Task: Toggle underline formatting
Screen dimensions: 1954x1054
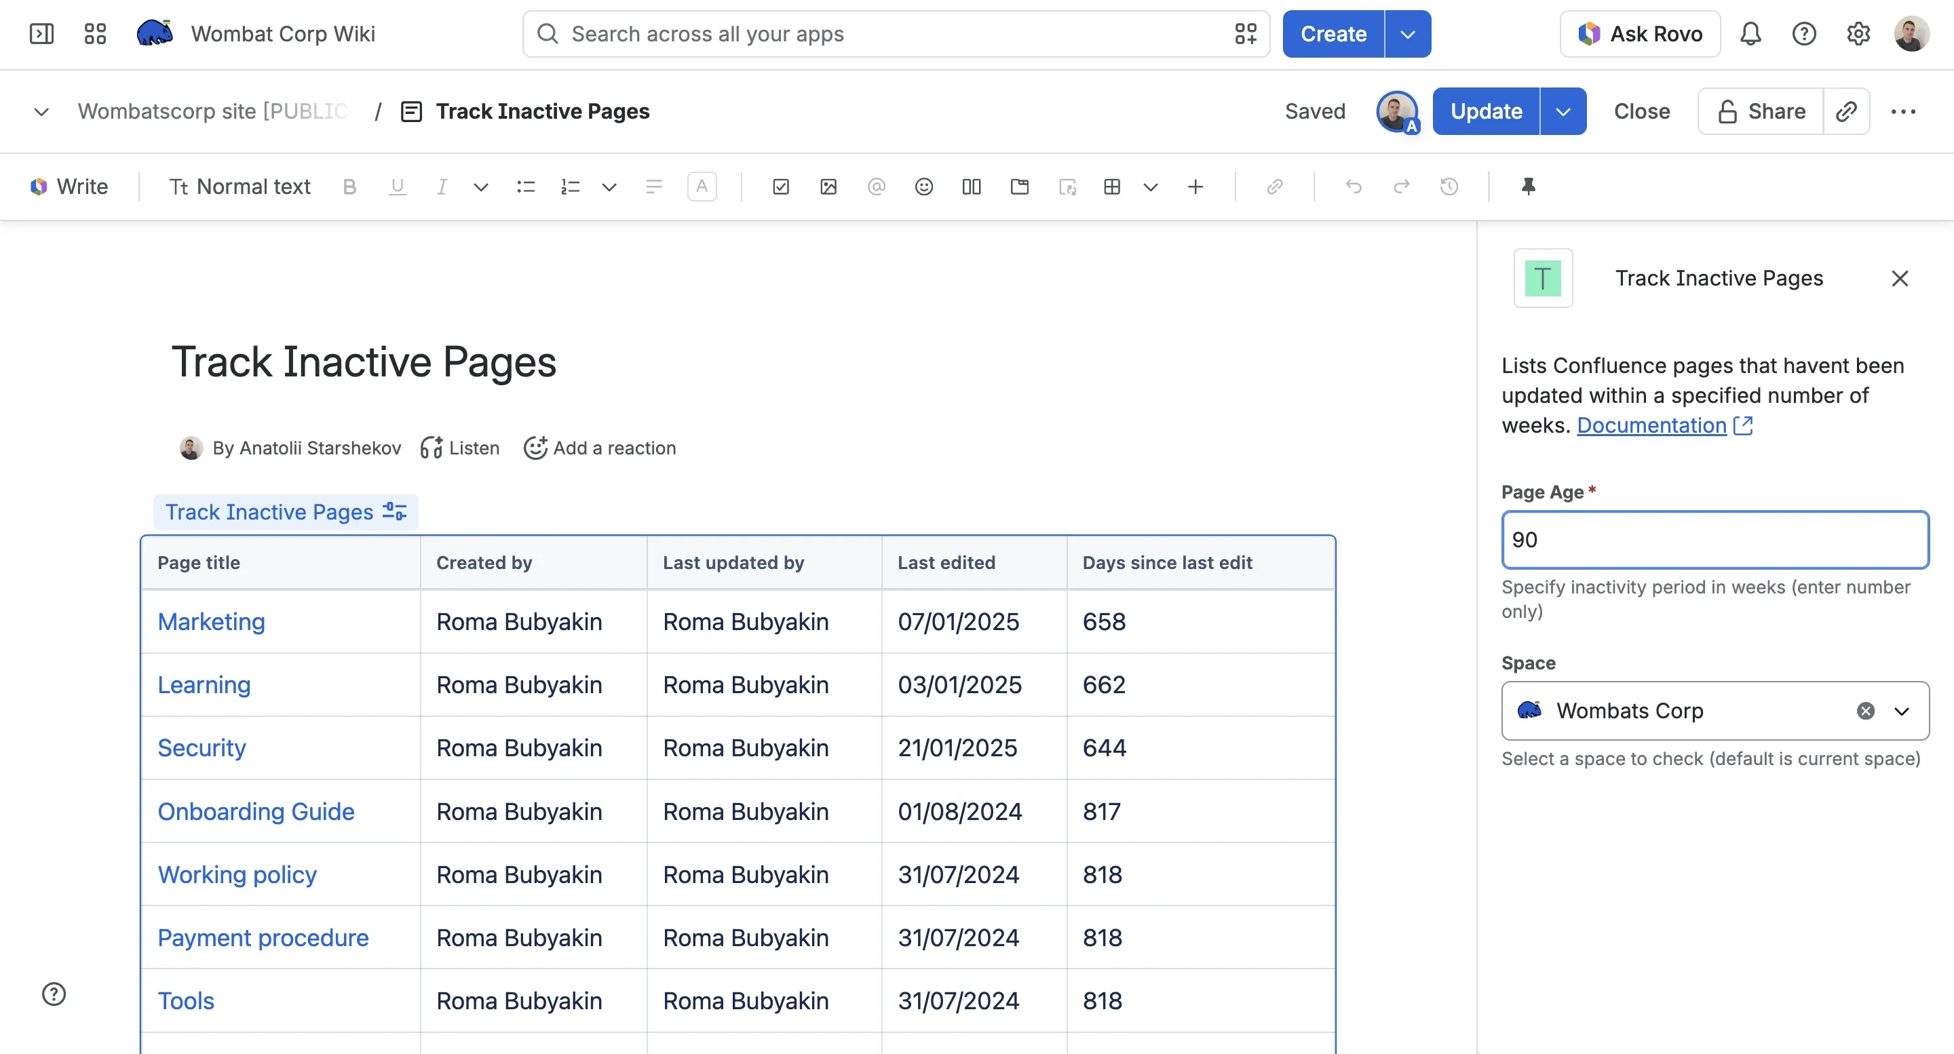Action: pos(397,187)
